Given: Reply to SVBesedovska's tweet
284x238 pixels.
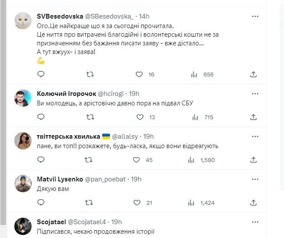Looking at the screenshot, I should pyautogui.click(x=41, y=74).
